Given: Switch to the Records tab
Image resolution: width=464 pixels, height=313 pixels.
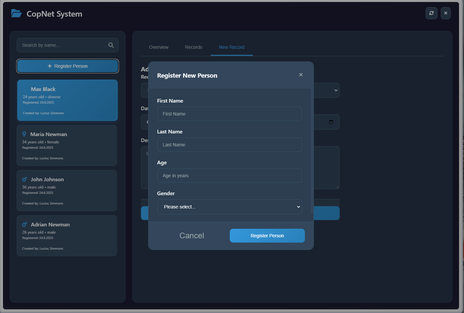Looking at the screenshot, I should click(x=194, y=47).
